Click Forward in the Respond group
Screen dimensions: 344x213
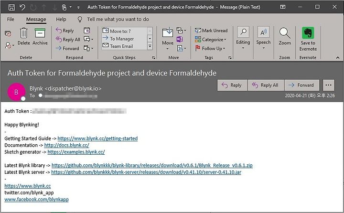(67, 48)
